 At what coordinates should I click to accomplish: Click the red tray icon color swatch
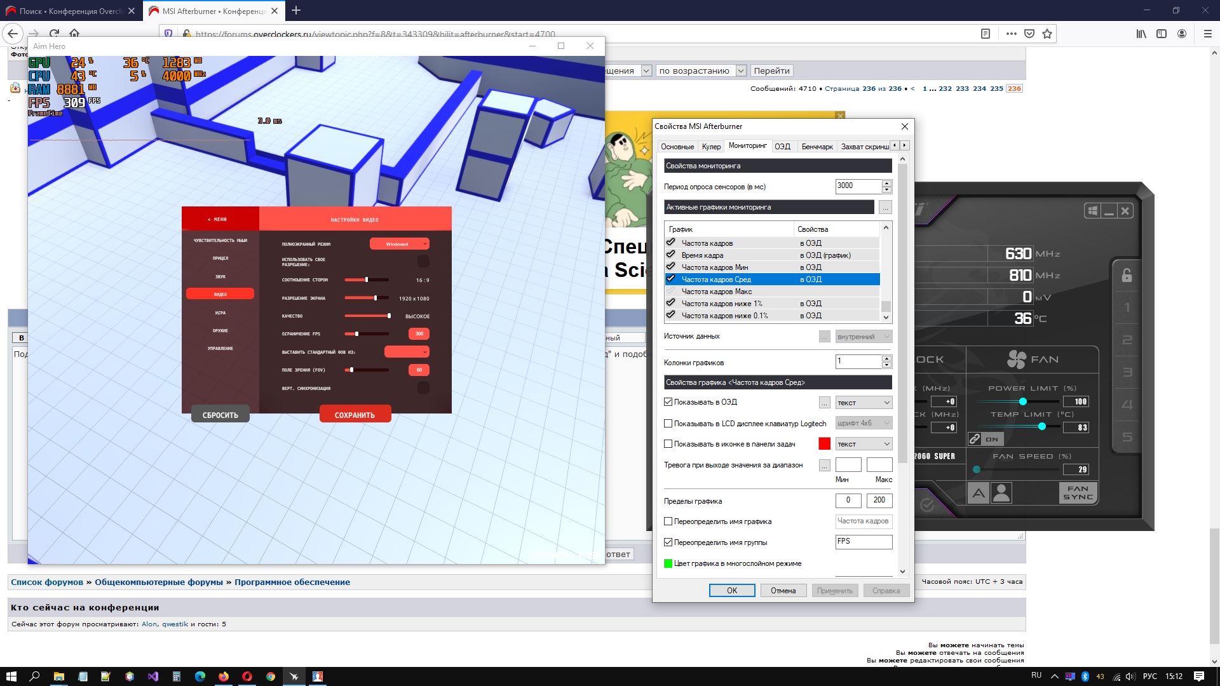click(824, 444)
